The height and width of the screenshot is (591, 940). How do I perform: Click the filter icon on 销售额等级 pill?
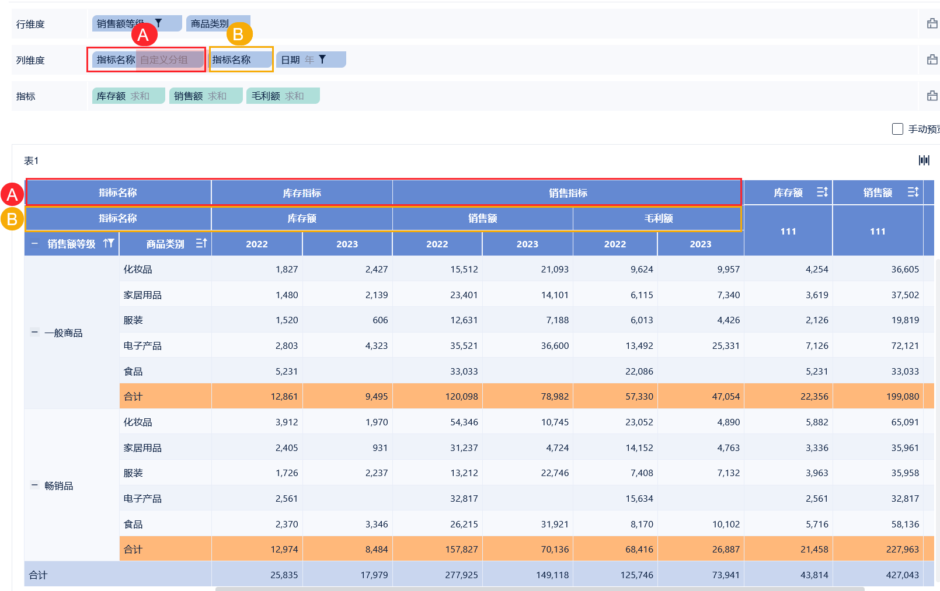point(158,23)
